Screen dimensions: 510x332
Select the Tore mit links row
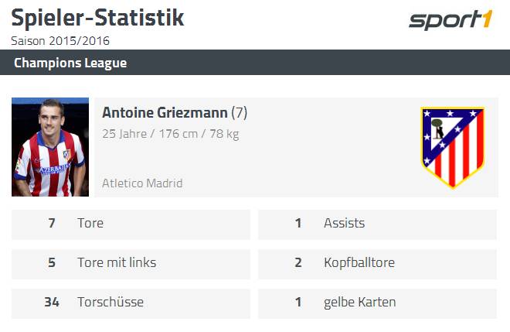tap(131, 264)
